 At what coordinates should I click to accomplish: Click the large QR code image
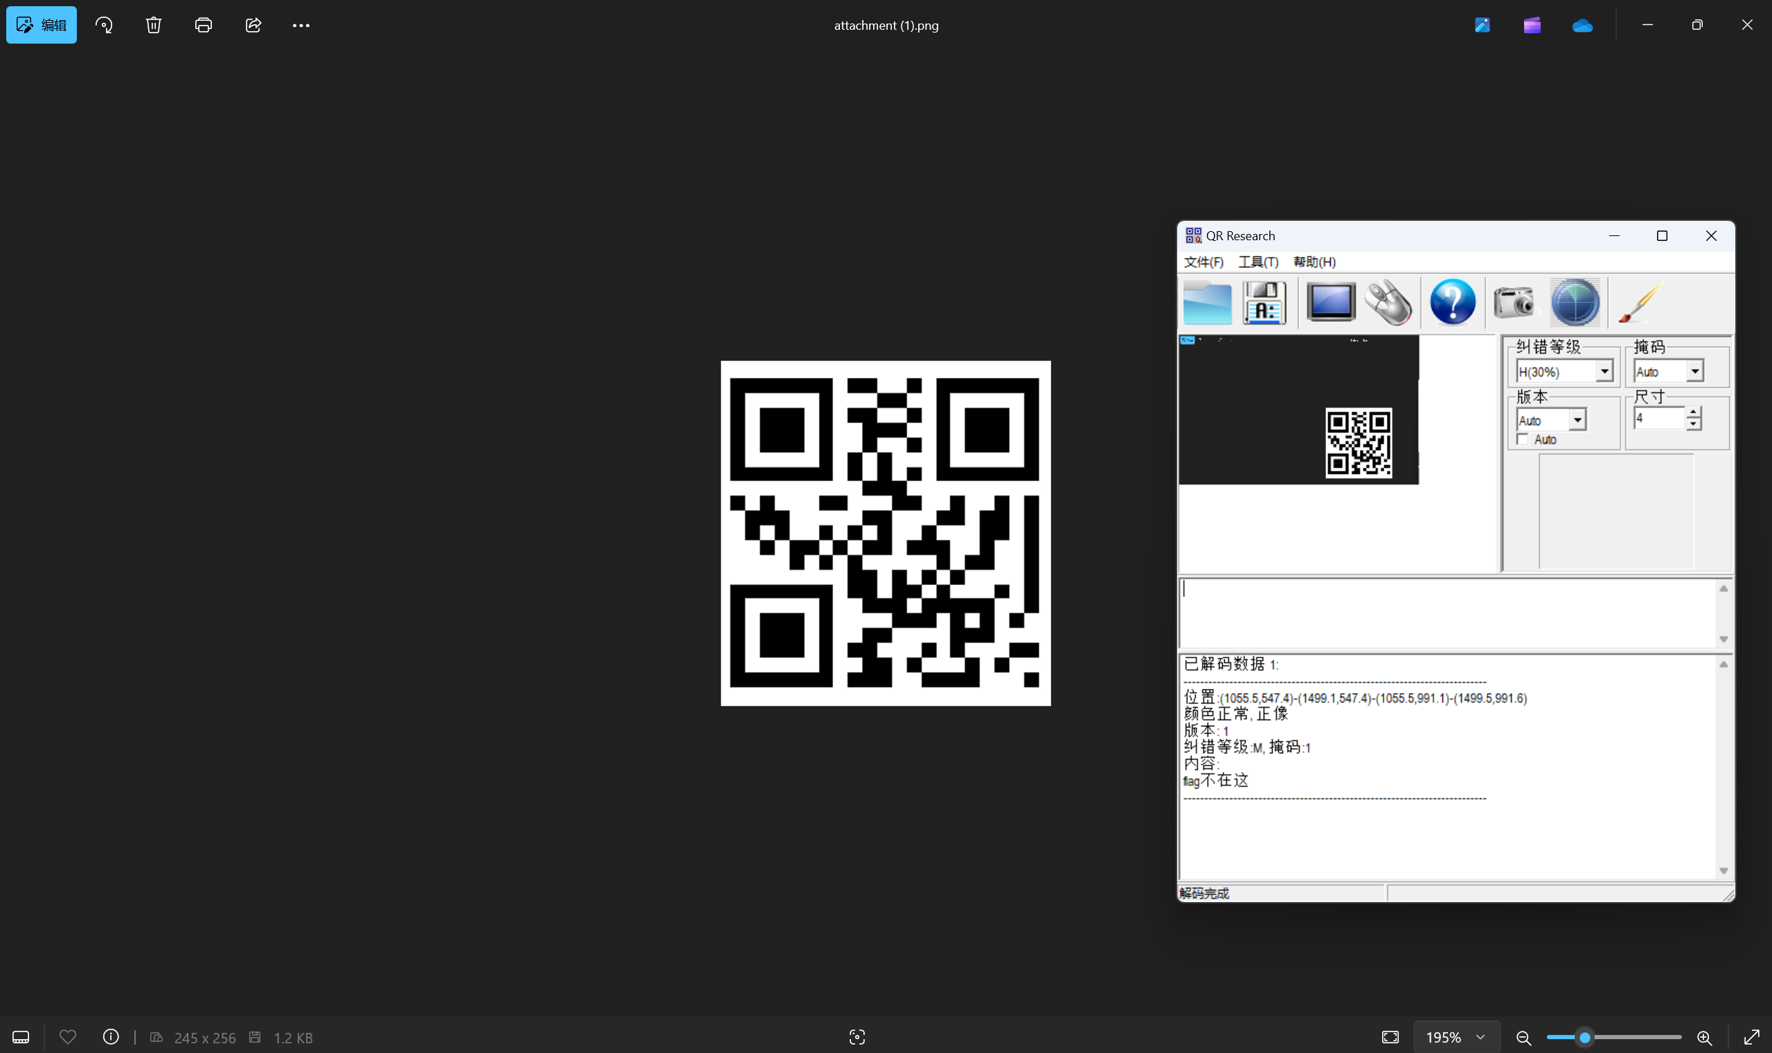pos(885,533)
